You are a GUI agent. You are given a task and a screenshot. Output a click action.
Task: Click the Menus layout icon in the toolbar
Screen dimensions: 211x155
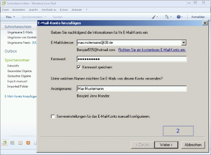coord(167,17)
